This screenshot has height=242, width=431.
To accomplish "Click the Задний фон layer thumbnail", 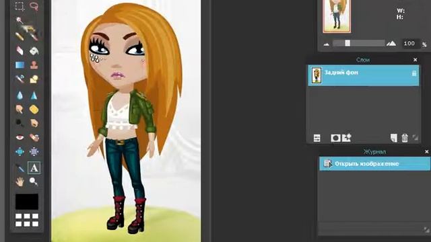I will (x=317, y=75).
